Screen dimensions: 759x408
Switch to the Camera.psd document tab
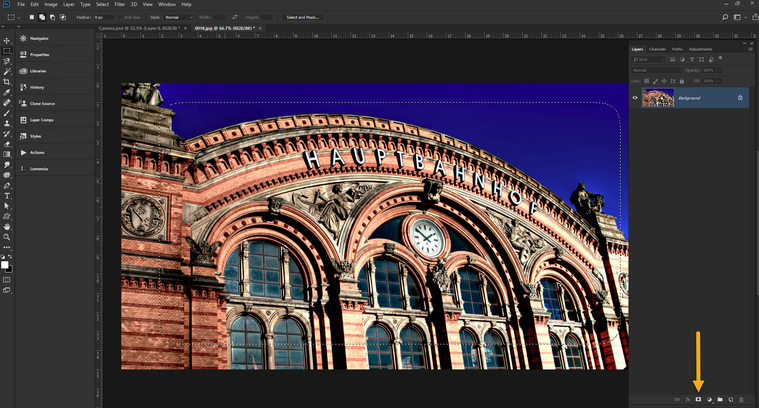click(x=140, y=28)
